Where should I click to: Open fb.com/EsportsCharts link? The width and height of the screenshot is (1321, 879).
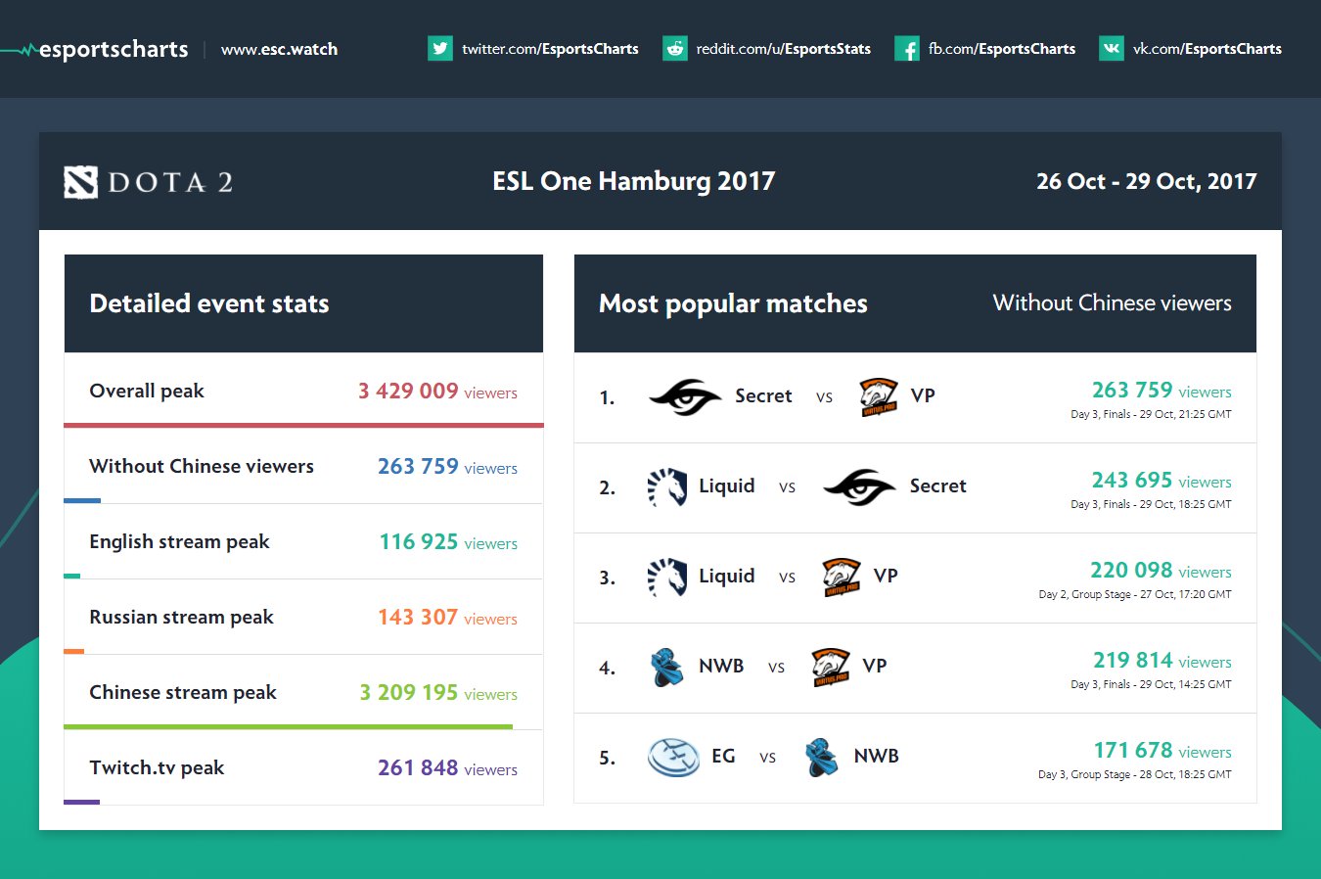tap(1002, 49)
